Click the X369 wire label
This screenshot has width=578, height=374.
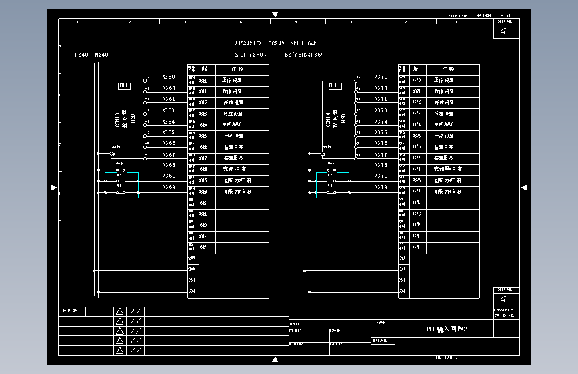(169, 176)
